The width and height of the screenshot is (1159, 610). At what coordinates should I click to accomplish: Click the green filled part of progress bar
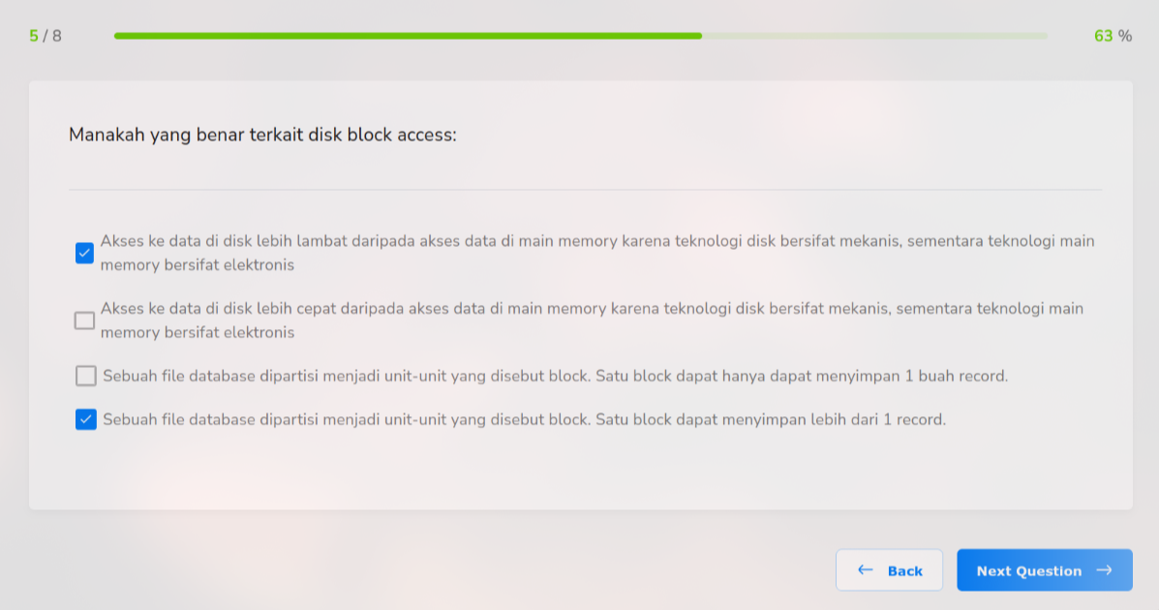point(407,36)
